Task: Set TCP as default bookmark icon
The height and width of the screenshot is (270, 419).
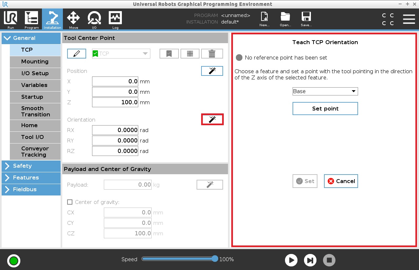Action: 169,54
